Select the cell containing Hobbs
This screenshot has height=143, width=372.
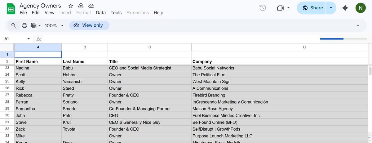(85, 75)
